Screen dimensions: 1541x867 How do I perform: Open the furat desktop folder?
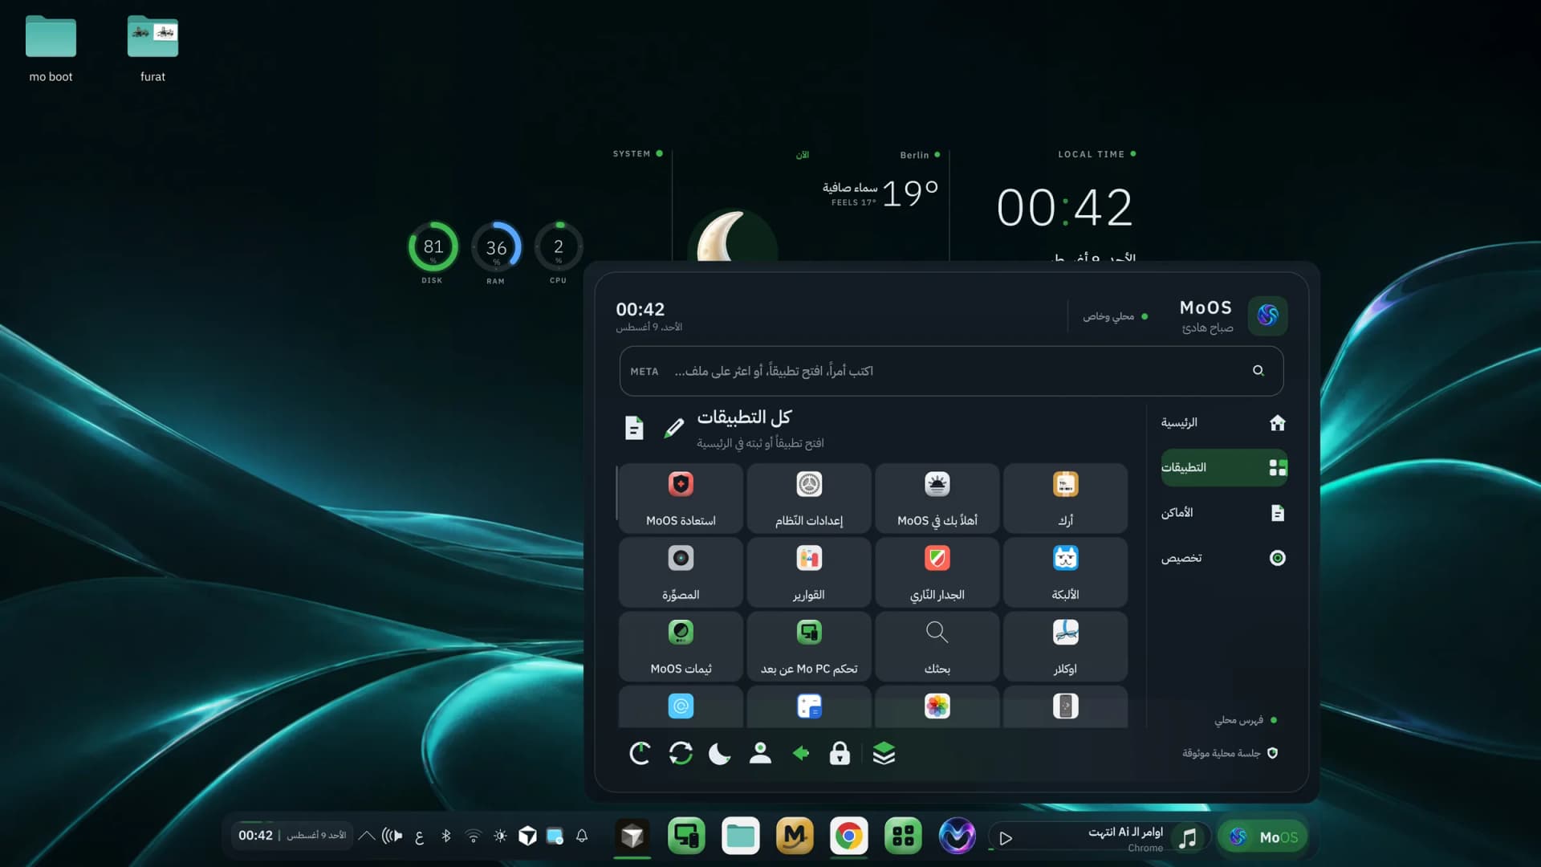tap(152, 49)
